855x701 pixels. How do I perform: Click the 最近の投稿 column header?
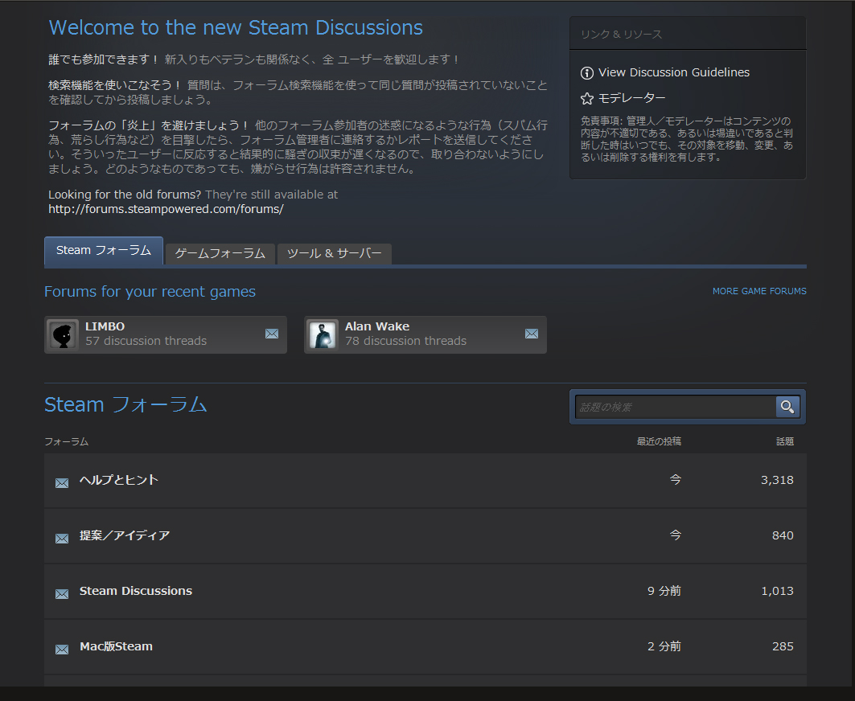[x=659, y=441]
